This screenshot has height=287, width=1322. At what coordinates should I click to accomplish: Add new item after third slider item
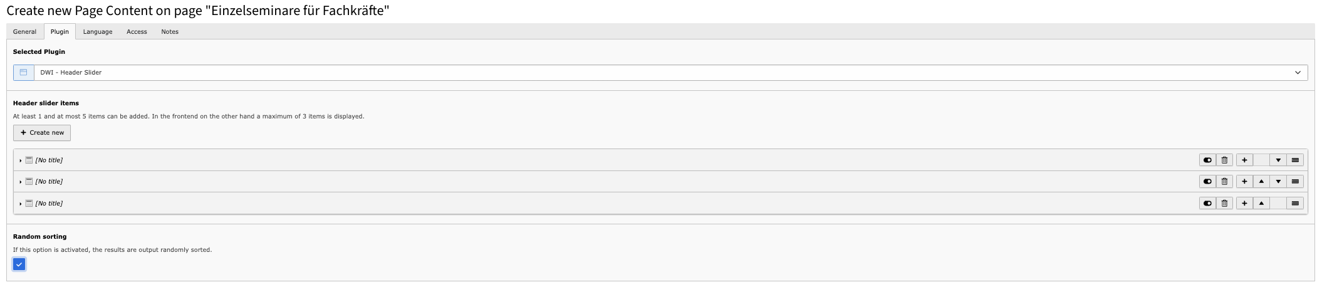pyautogui.click(x=1244, y=204)
